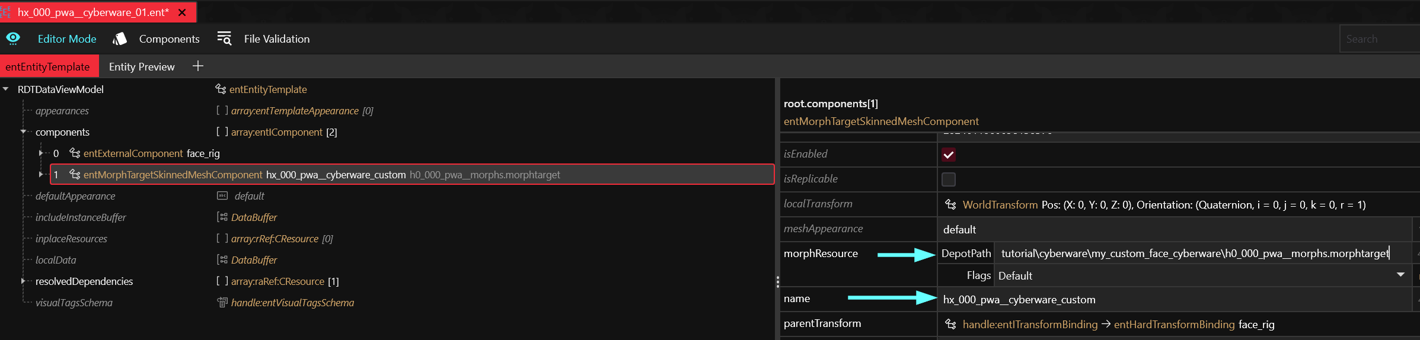Click the handle icon beside visualTagsSchema
1420x340 pixels.
click(x=222, y=303)
